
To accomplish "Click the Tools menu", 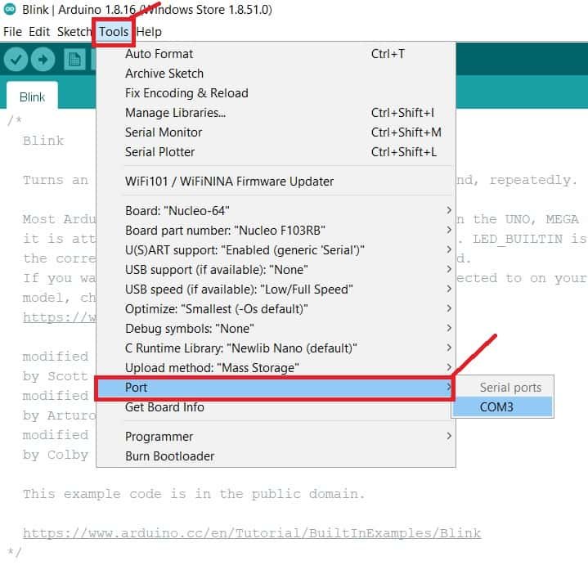I will (113, 32).
